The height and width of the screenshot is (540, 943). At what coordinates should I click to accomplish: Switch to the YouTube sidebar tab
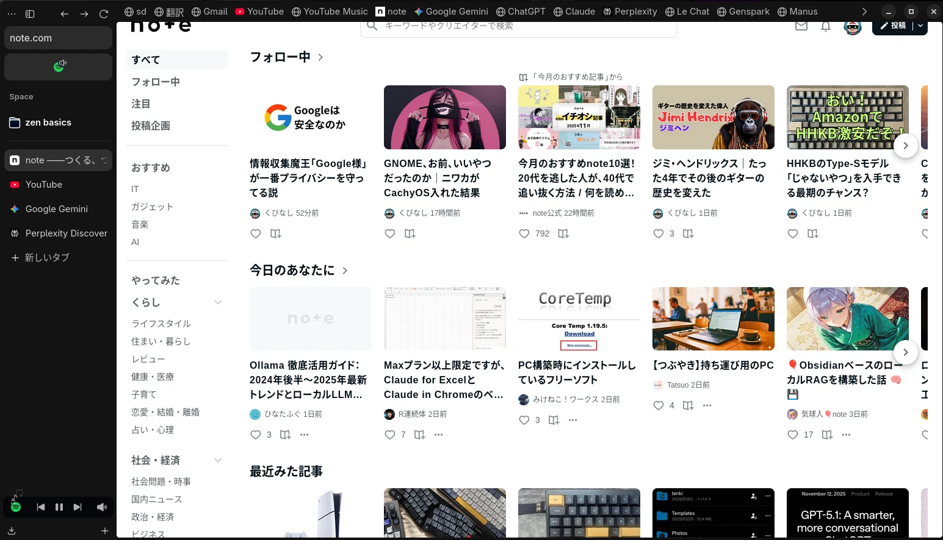click(x=59, y=185)
